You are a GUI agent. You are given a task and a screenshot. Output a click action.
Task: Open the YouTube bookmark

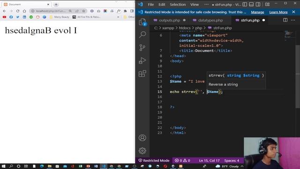pos(4,17)
